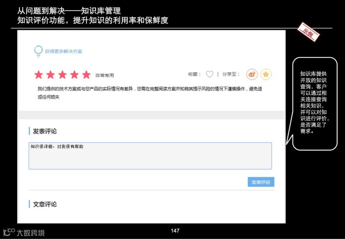This screenshot has height=239, width=345.
Task: Click the disclaimer paragraph starting 我们提供的技术方案
Action: click(150, 93)
